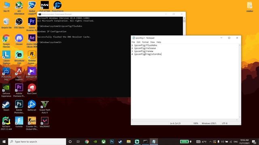The height and width of the screenshot is (145, 259).
Task: Click the Windows Start button
Action: 4,141
